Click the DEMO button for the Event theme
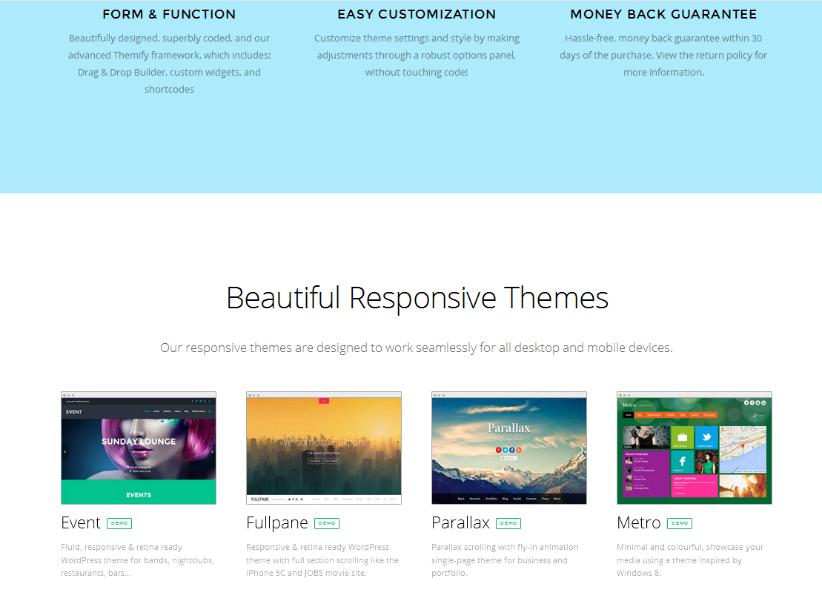 click(x=119, y=522)
